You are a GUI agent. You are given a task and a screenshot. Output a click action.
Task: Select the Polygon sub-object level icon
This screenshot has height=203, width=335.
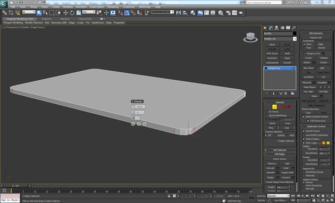(x=284, y=107)
